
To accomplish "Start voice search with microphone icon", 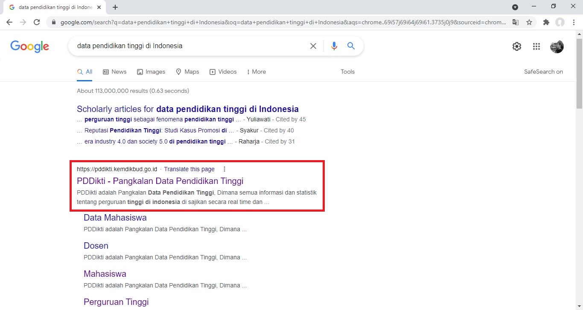I will click(x=334, y=46).
